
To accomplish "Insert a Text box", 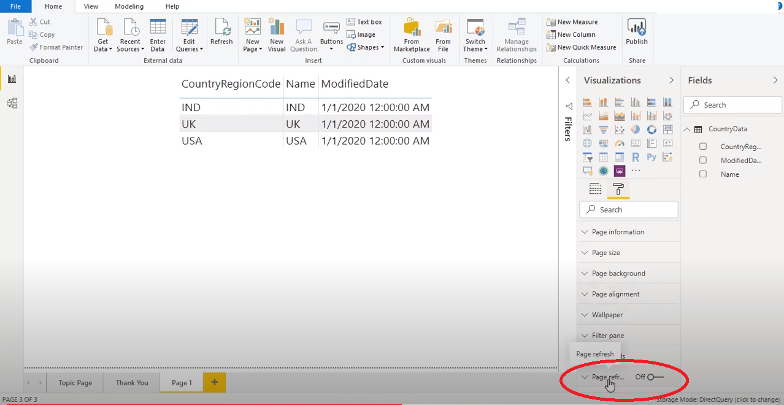I will (364, 21).
